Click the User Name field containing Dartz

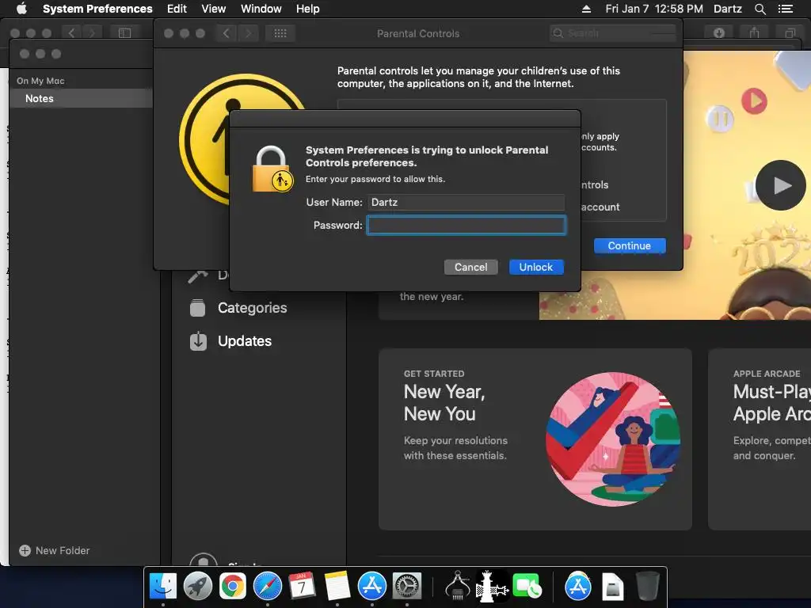(466, 202)
